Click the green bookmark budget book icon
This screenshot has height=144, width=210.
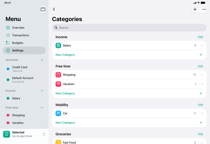(7, 134)
